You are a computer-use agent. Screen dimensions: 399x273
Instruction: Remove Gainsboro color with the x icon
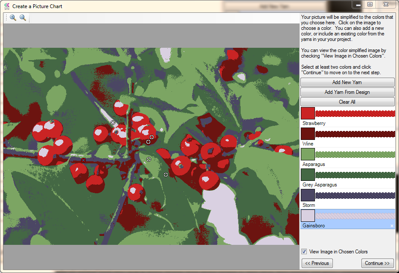tap(392, 226)
